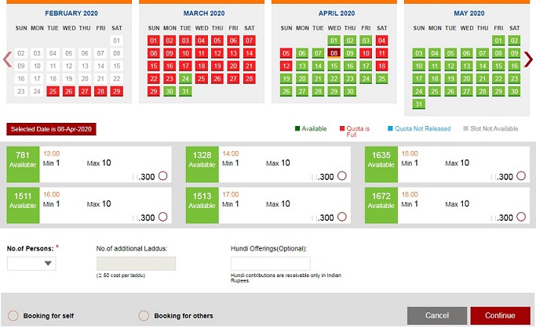Screen dimensions: 536x328
Task: Select Booking for self option
Action: (x=13, y=315)
